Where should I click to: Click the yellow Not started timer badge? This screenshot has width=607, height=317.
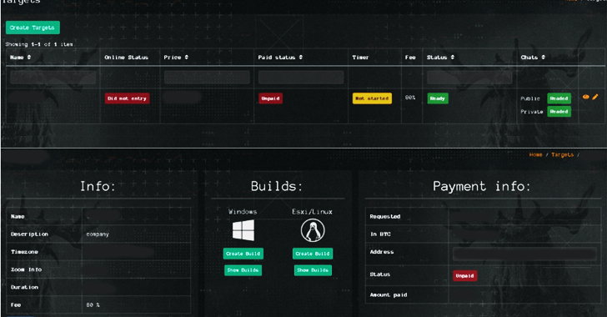[372, 98]
